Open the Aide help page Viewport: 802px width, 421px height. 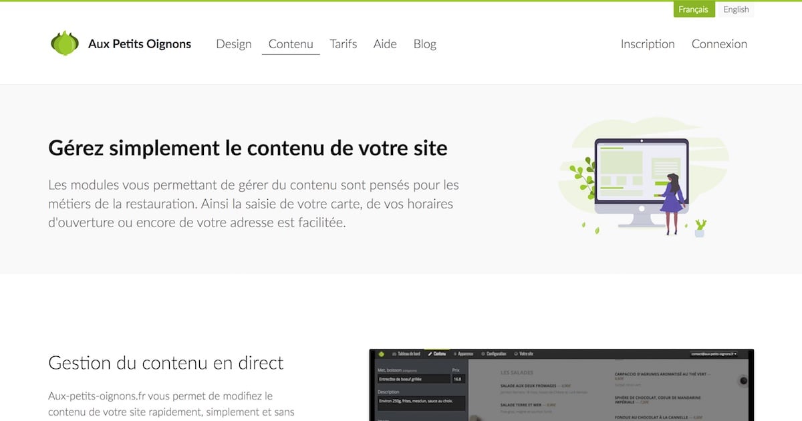click(385, 44)
